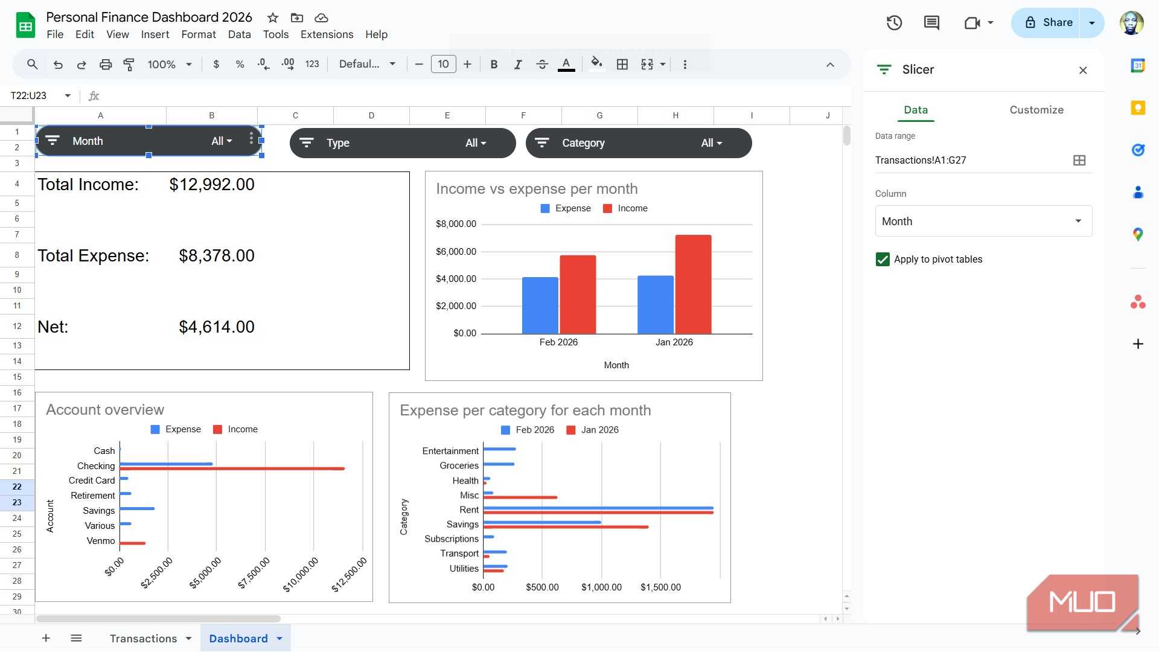Screen dimensions: 1159x652
Task: Click the percent format icon
Action: [x=240, y=64]
